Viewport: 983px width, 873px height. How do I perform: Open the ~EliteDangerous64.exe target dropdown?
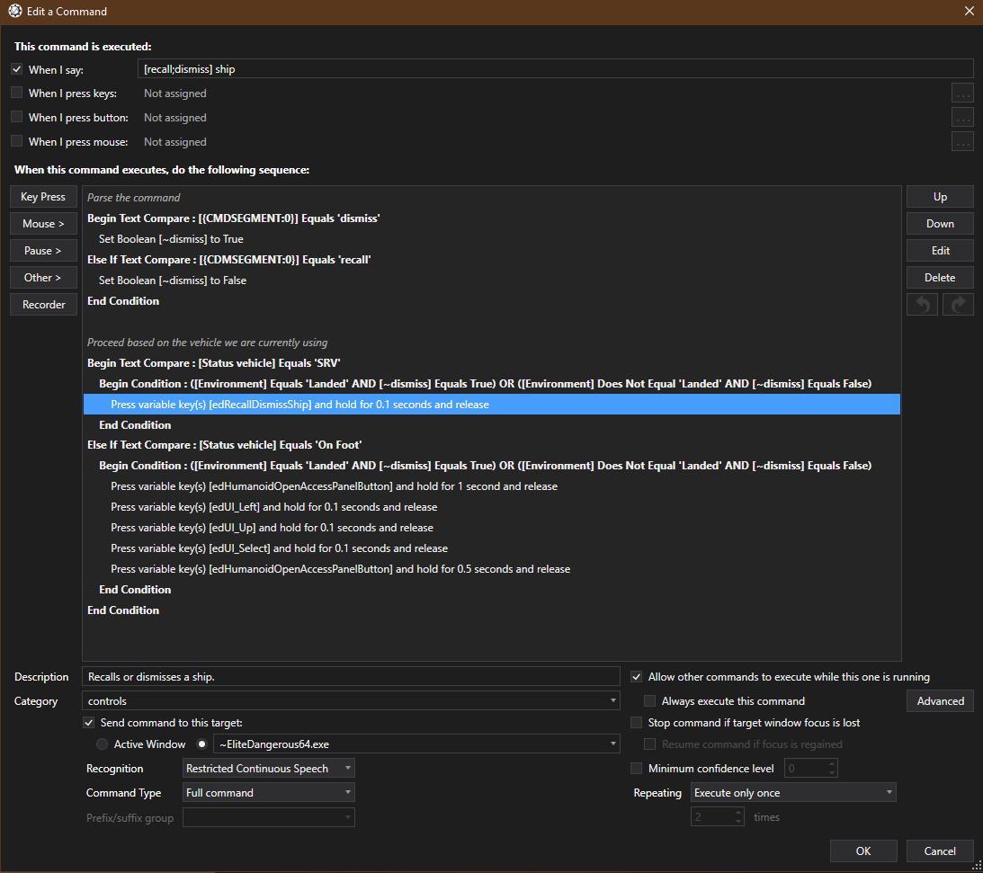[416, 744]
